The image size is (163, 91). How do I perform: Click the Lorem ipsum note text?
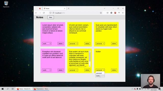tap(53, 29)
